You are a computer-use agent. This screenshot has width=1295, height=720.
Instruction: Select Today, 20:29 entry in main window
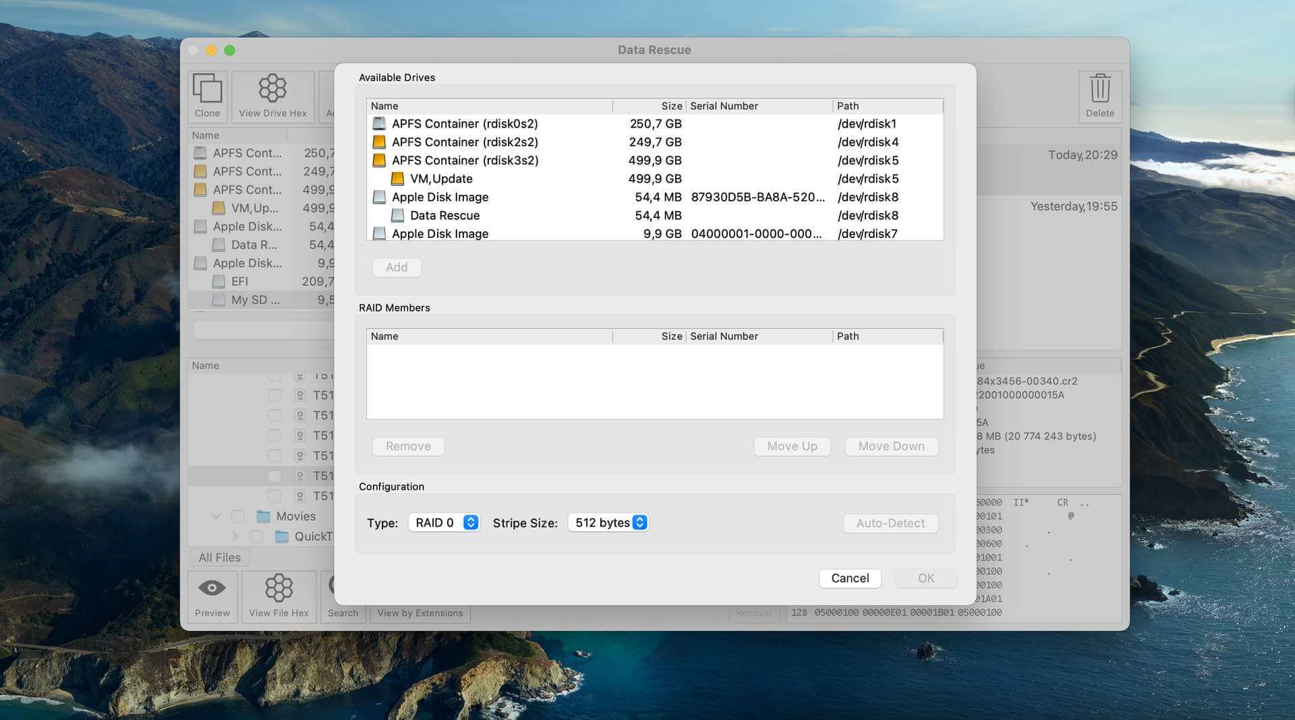pos(1083,155)
